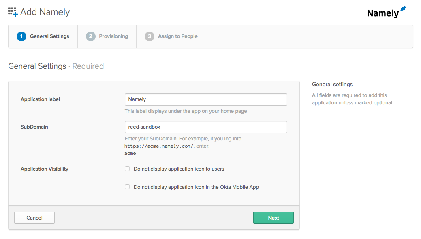Click the Add application grid icon
The width and height of the screenshot is (421, 239).
(13, 12)
